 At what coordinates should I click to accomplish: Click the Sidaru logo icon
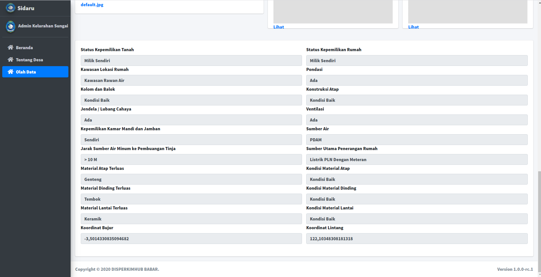tap(10, 8)
